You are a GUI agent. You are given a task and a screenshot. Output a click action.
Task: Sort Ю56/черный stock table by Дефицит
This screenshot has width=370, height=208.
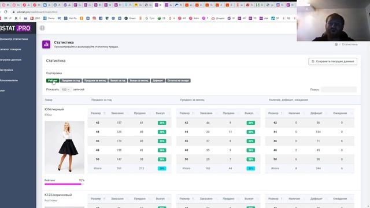coord(318,113)
